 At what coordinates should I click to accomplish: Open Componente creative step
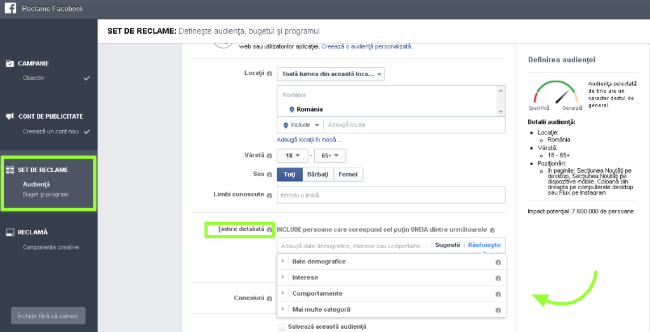[51, 248]
